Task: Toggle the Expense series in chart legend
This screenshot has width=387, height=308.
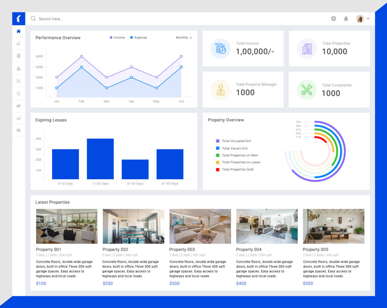Action: tap(139, 38)
